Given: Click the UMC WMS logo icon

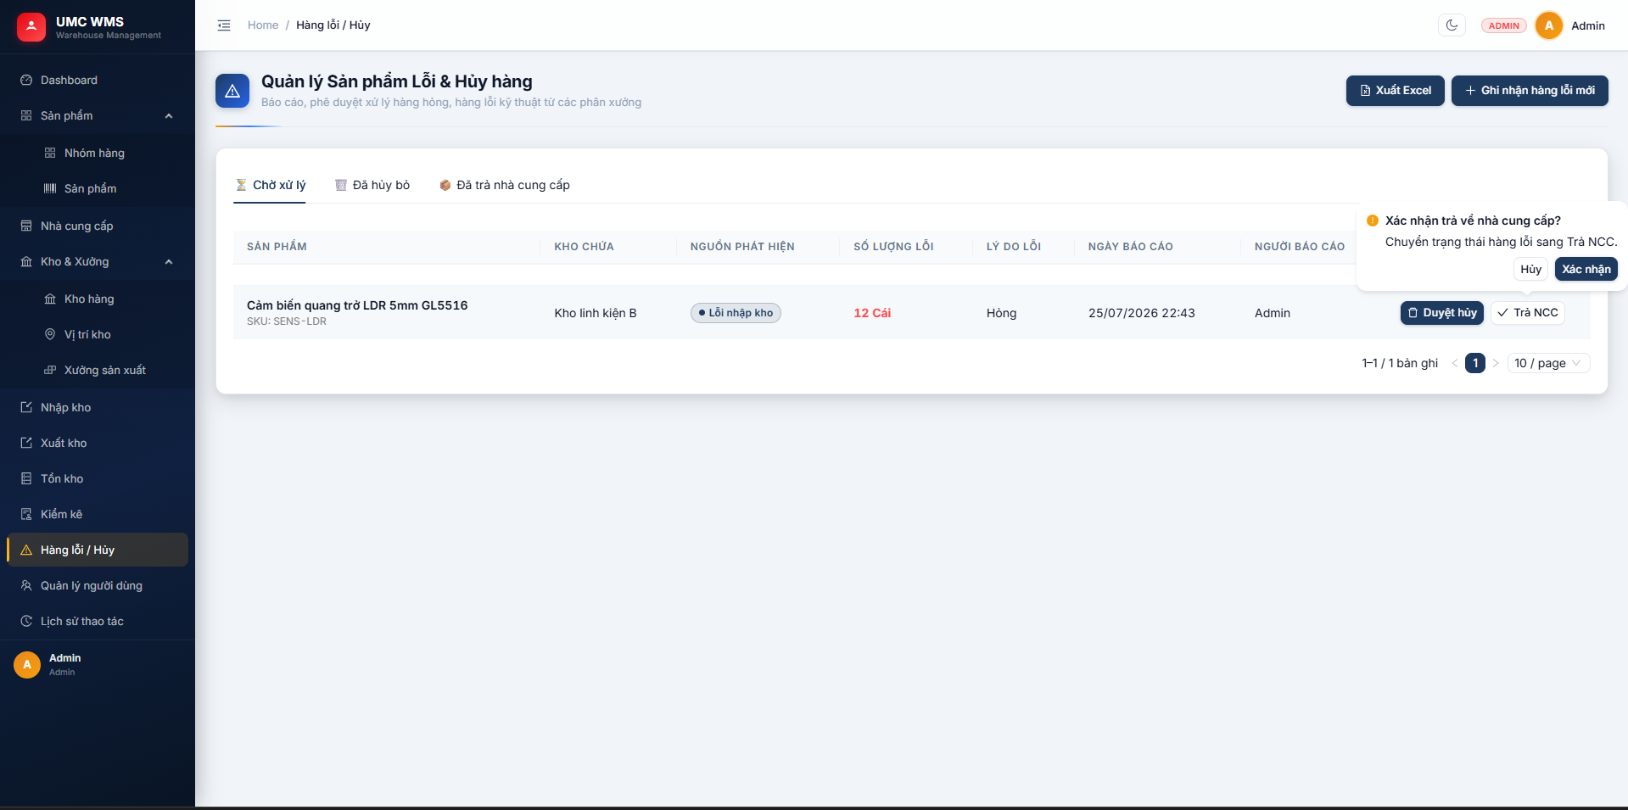Looking at the screenshot, I should pos(31,27).
